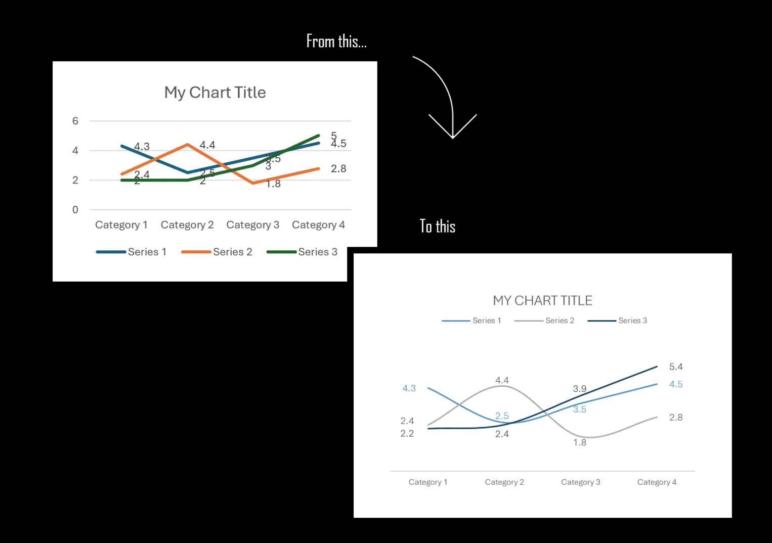Click the 'Category 3' label in second chart
The width and height of the screenshot is (772, 543).
point(580,482)
